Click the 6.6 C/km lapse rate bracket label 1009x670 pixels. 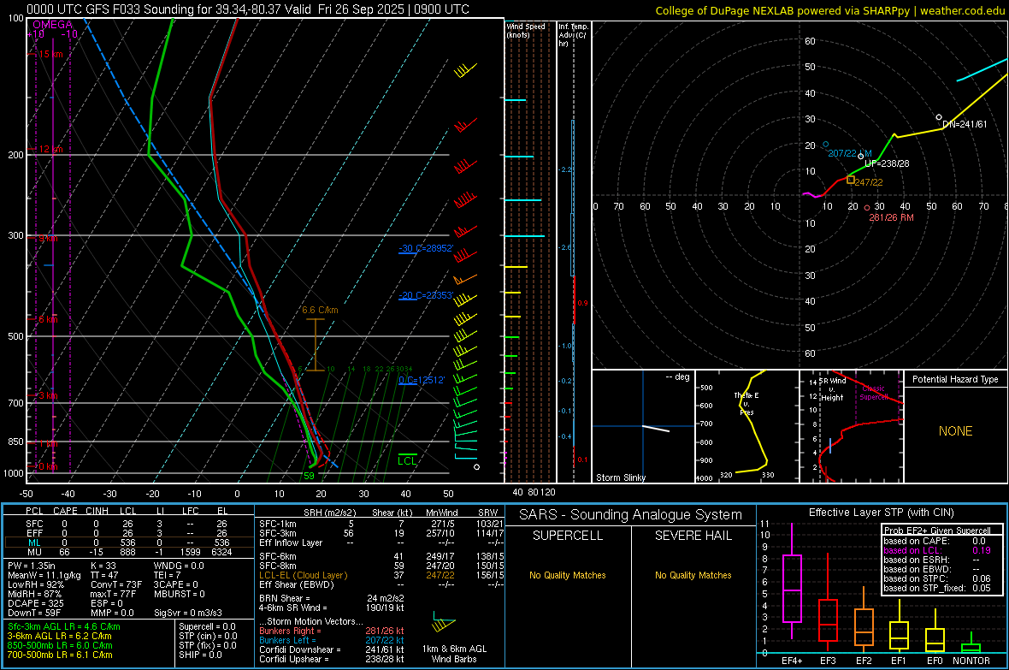pyautogui.click(x=320, y=310)
